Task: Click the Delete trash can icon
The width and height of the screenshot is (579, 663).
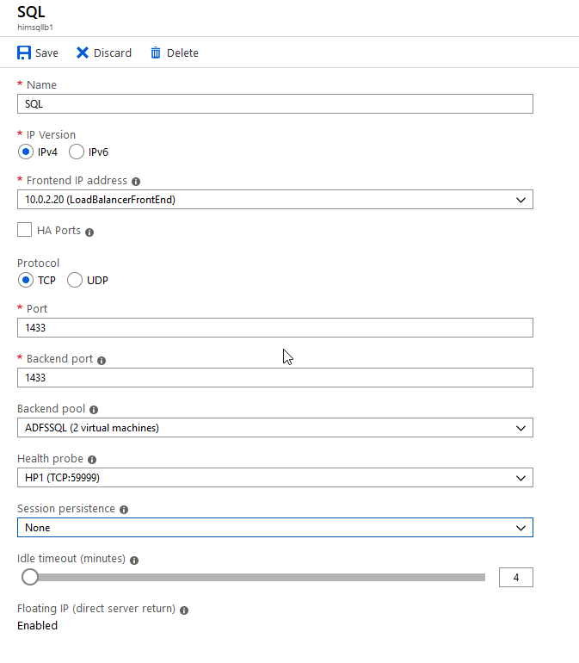Action: point(156,53)
